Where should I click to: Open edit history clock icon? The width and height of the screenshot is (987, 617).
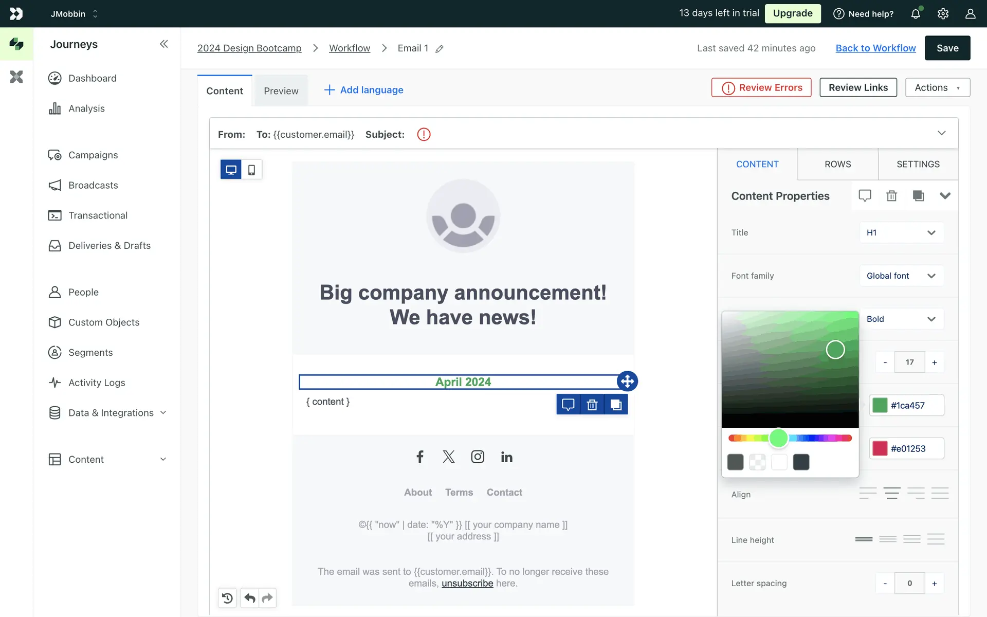point(227,598)
